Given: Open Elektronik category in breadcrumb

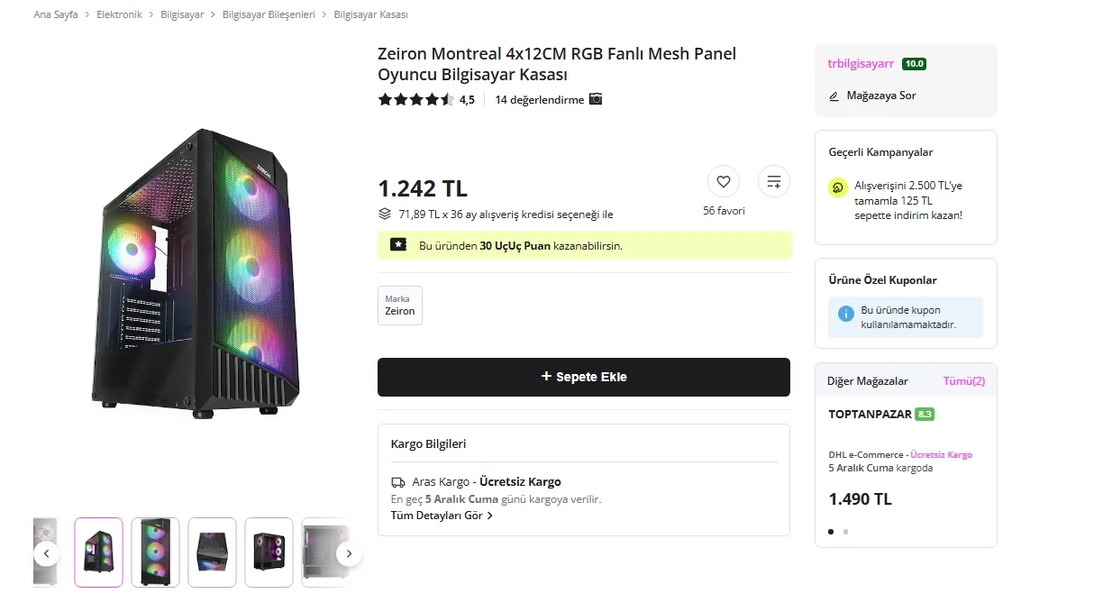Looking at the screenshot, I should (119, 14).
